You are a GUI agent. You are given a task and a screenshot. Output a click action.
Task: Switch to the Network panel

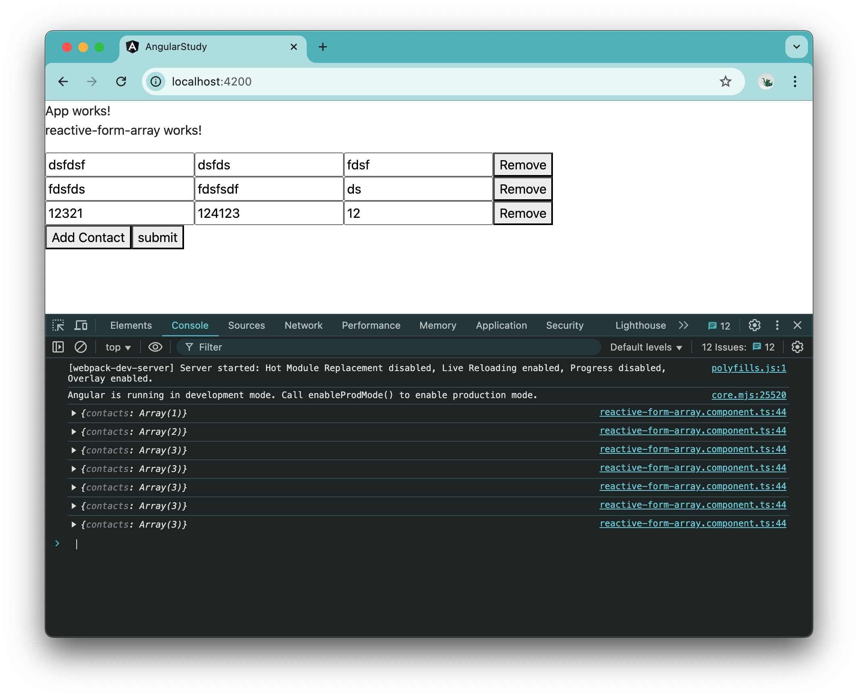click(303, 325)
